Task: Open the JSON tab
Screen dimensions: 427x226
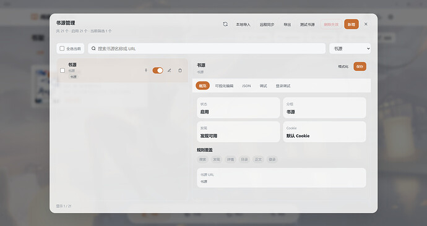Action: [246, 86]
